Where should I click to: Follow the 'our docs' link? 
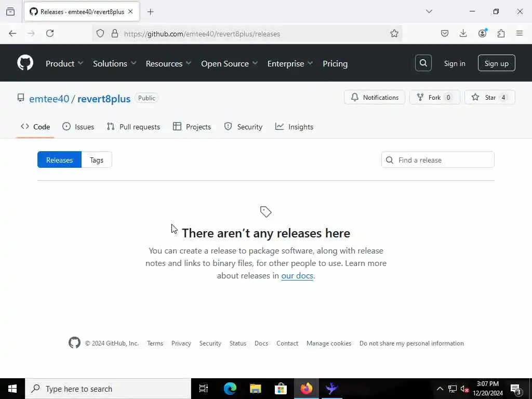[x=297, y=275]
